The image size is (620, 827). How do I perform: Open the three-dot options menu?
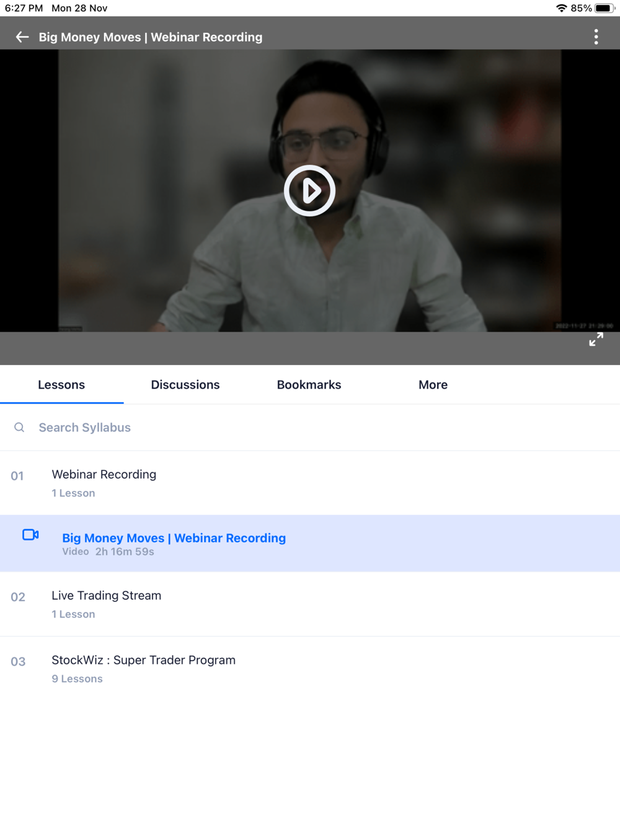tap(596, 37)
